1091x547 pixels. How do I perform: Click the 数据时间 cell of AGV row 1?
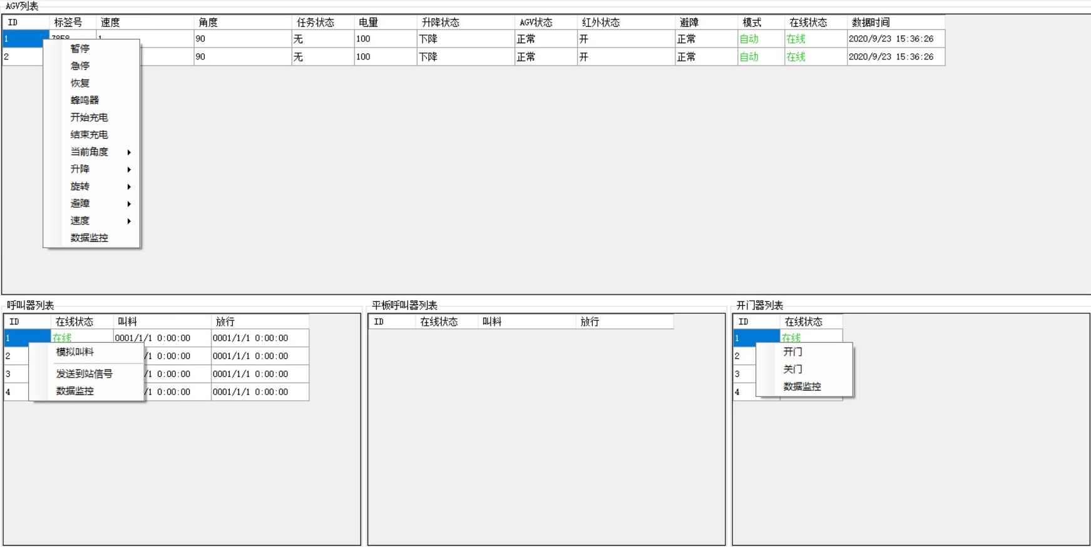click(896, 39)
